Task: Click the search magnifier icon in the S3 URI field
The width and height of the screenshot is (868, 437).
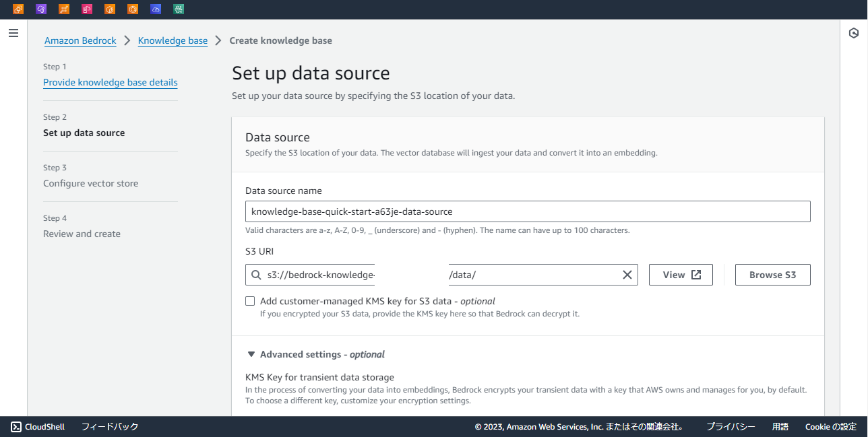Action: pos(257,275)
